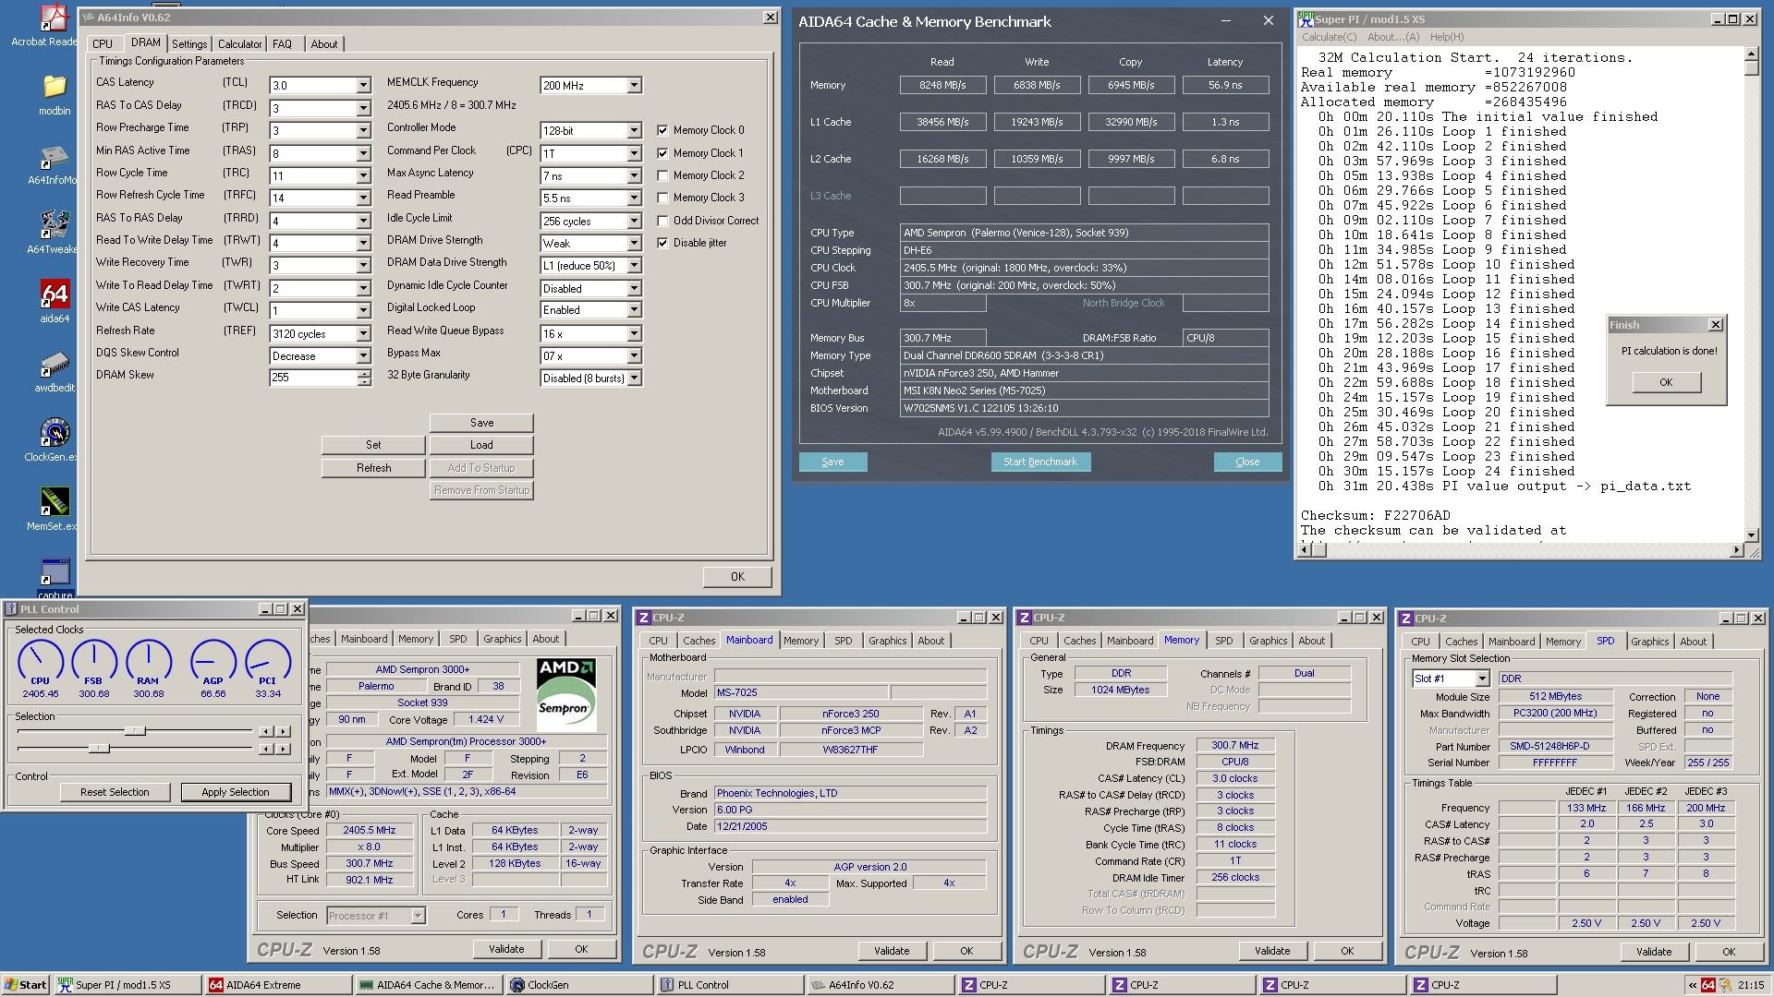Switch to ClockGen taskbar item

point(579,985)
